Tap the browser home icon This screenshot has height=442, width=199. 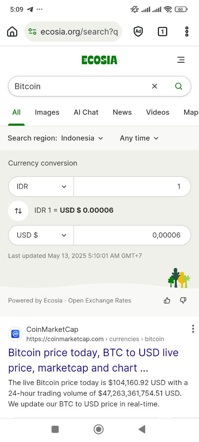(12, 32)
